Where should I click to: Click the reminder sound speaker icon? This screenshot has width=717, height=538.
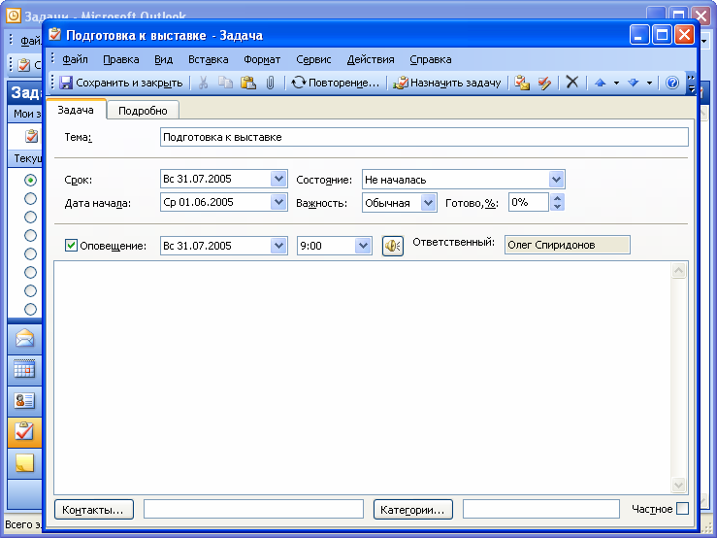click(392, 246)
